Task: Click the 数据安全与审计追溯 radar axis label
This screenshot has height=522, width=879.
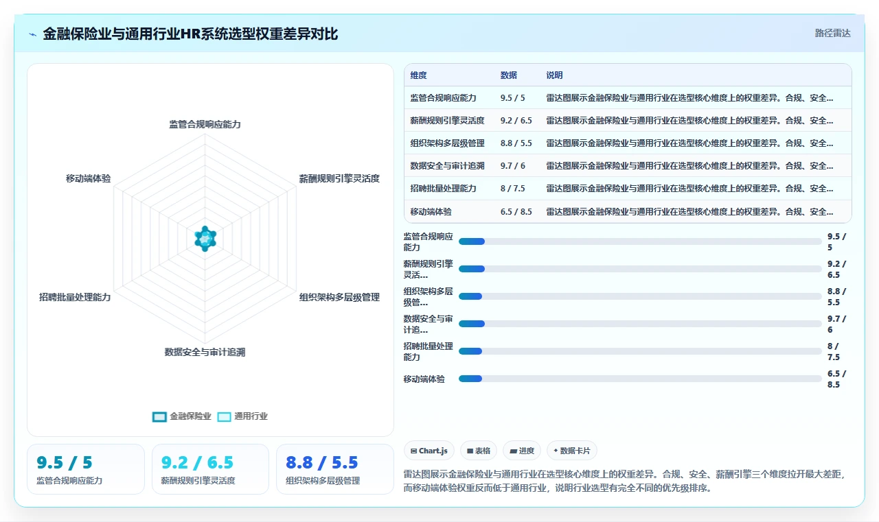Action: [x=205, y=352]
